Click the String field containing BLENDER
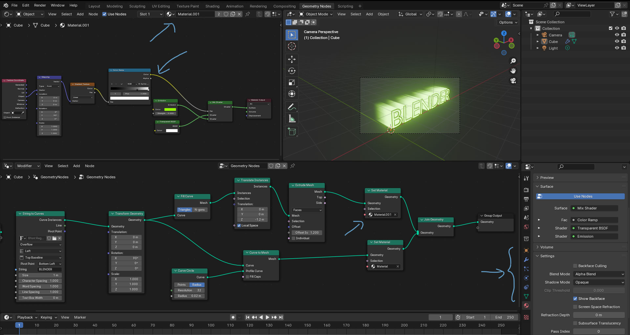Viewport: 630px width, 335px height. pyautogui.click(x=50, y=269)
